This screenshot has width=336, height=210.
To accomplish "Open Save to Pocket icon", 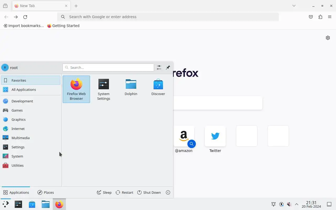I will [311, 17].
